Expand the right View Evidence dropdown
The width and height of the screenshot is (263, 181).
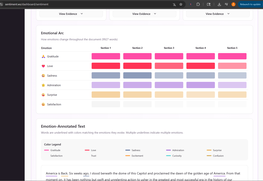218,14
